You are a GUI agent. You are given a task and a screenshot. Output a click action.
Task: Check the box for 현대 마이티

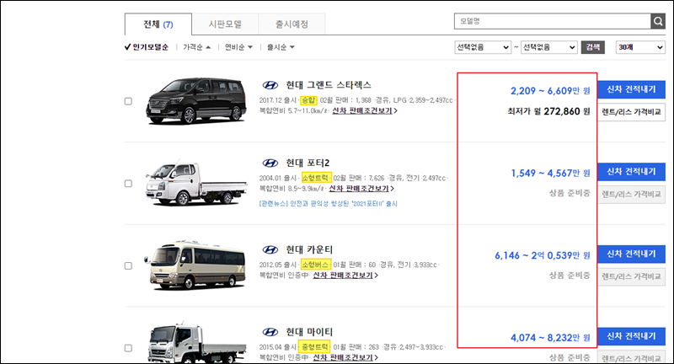tap(128, 348)
